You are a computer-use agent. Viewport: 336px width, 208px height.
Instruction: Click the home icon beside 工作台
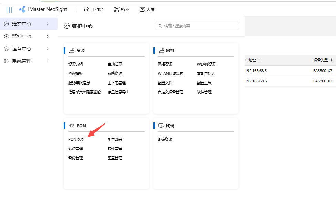tap(86, 9)
